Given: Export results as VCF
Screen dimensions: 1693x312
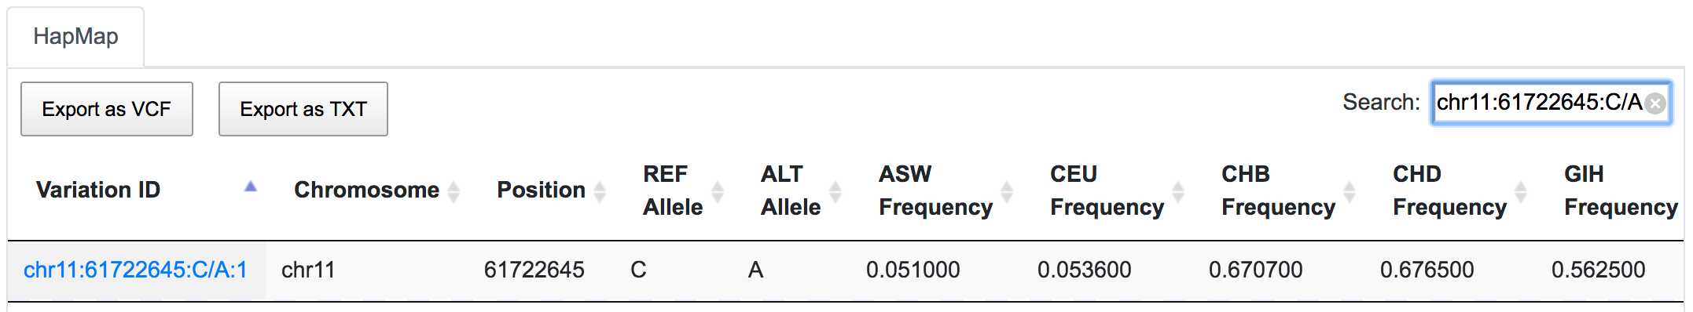Looking at the screenshot, I should pos(107,109).
